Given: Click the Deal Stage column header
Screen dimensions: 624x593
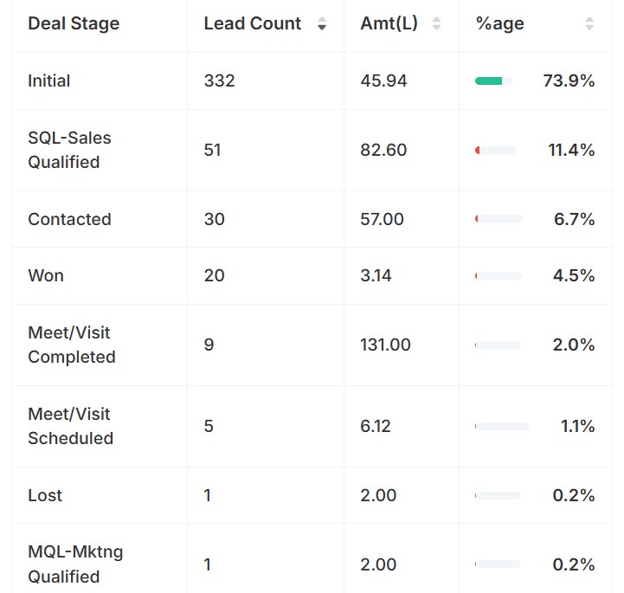Looking at the screenshot, I should 74,23.
